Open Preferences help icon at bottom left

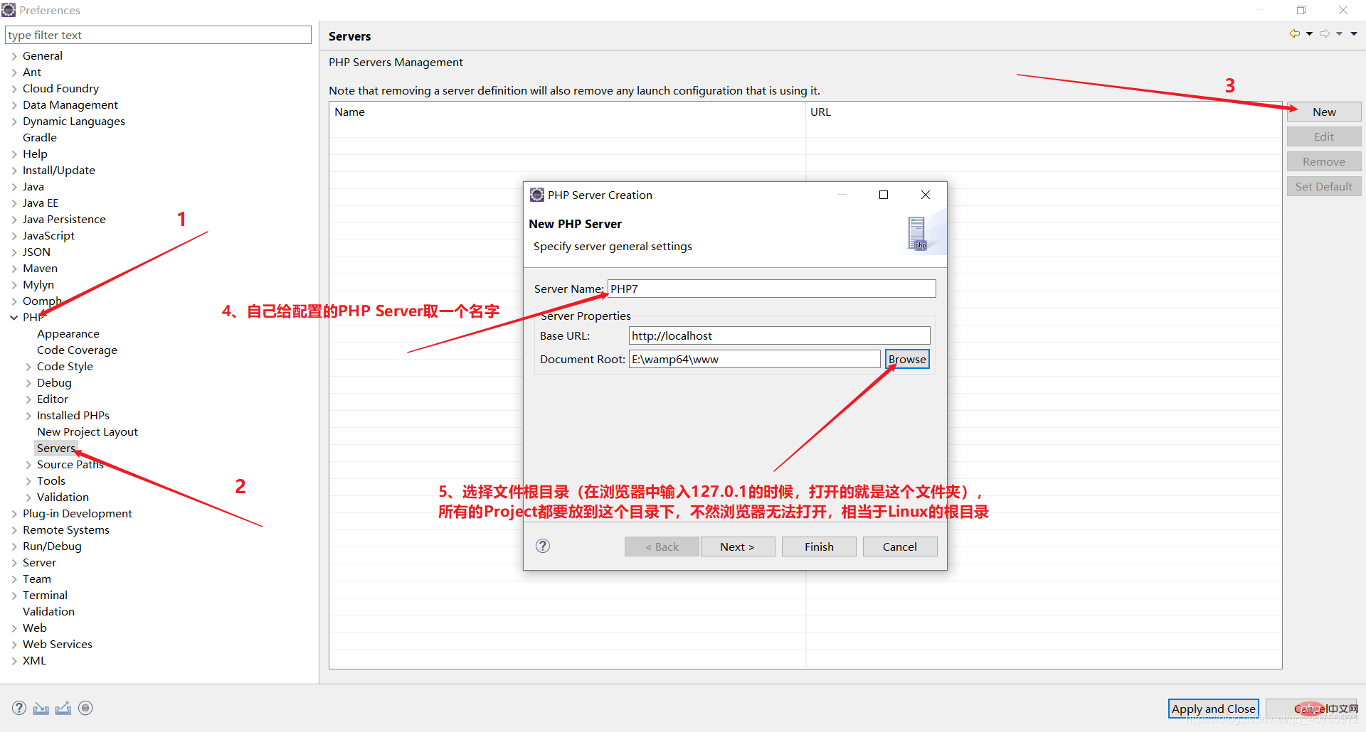click(x=19, y=708)
